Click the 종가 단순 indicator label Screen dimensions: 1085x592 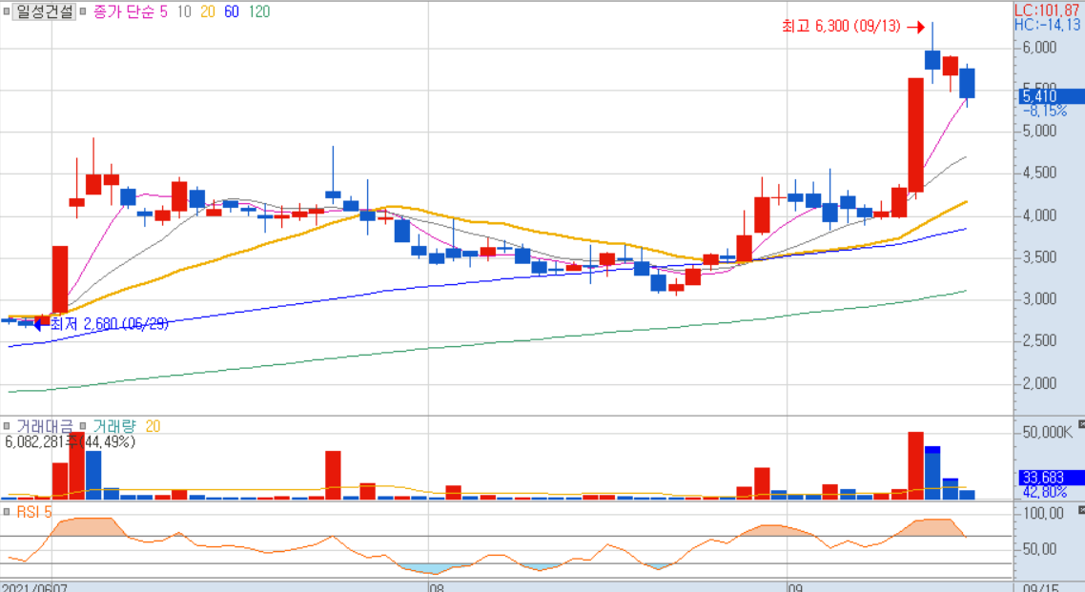pos(124,11)
